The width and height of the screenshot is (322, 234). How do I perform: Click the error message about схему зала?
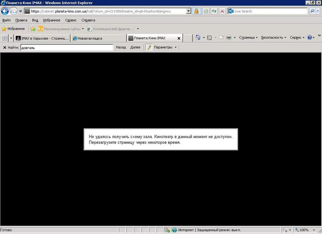161,139
